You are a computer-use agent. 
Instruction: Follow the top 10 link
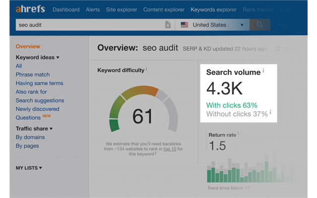170,148
